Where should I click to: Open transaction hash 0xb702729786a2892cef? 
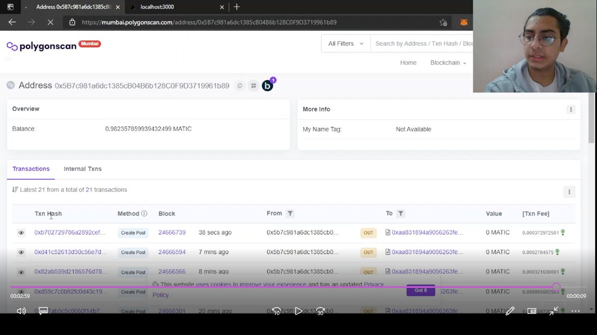[x=70, y=232]
